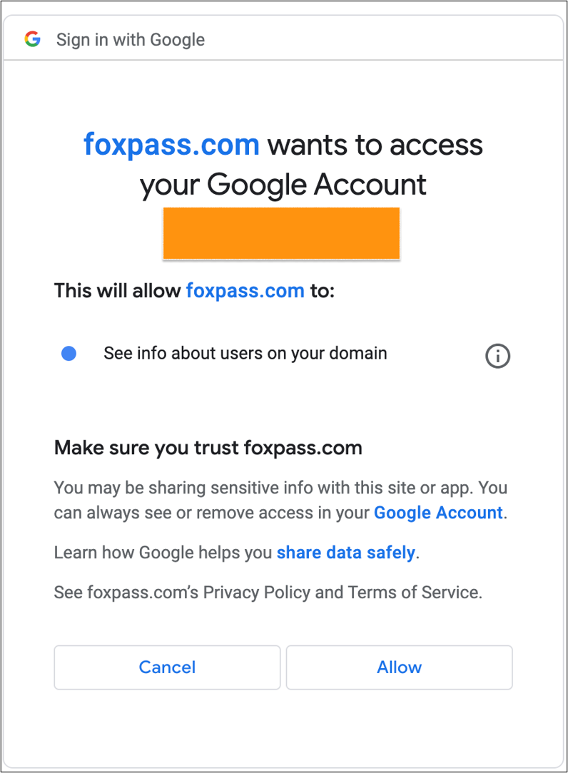Viewport: 568px width, 773px height.
Task: Click the 'This will allow' text
Action: (x=118, y=291)
